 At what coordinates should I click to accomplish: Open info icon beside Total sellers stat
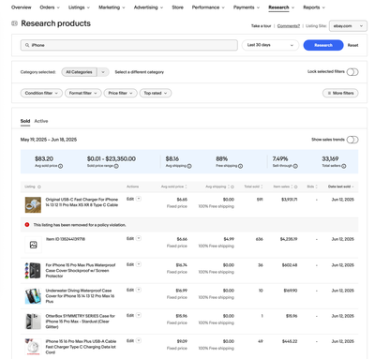point(344,166)
